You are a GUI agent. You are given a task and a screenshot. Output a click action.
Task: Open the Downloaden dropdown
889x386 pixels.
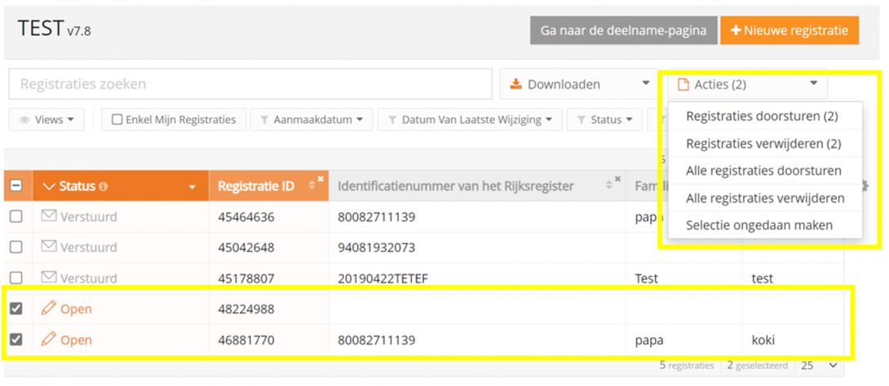coord(579,84)
